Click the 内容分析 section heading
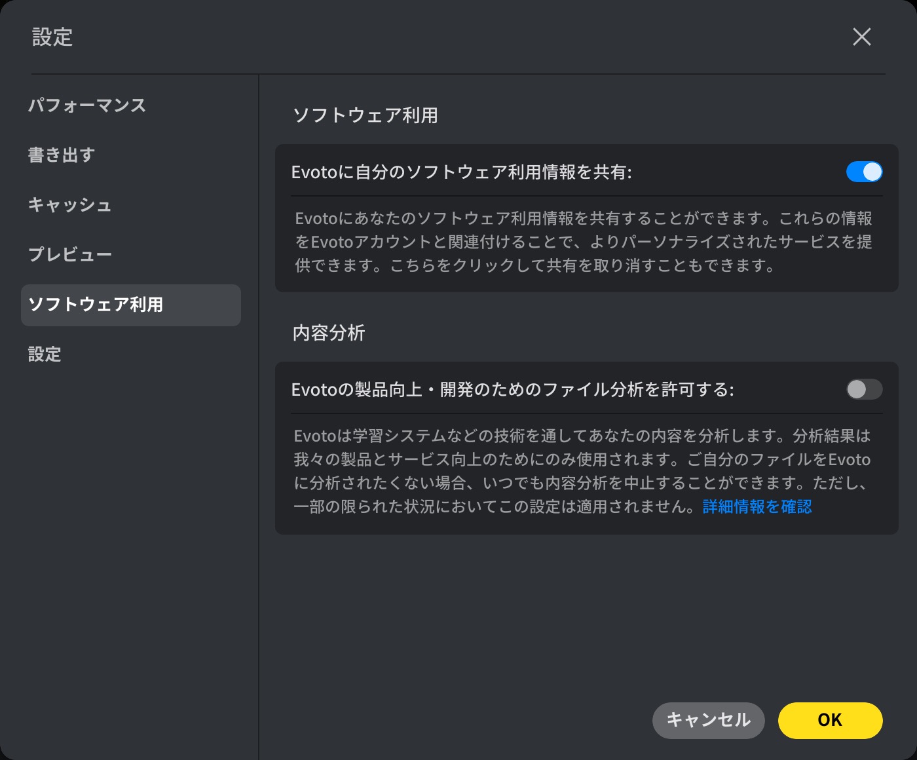This screenshot has width=917, height=760. 329,333
